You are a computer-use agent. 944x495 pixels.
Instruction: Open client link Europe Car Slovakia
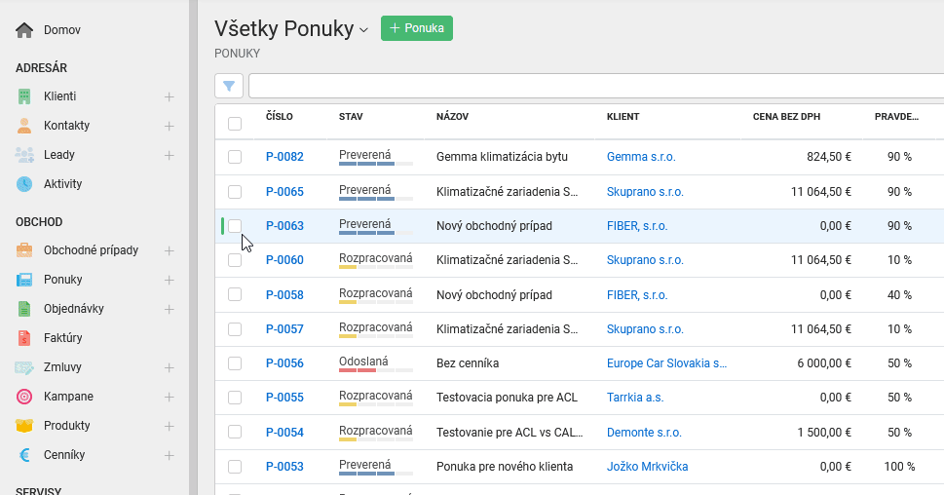[x=666, y=363]
